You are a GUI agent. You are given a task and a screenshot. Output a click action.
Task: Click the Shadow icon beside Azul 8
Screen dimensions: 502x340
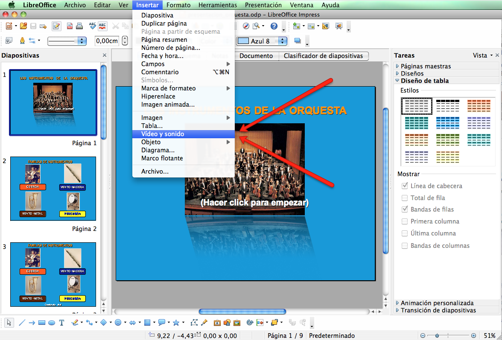(x=298, y=41)
